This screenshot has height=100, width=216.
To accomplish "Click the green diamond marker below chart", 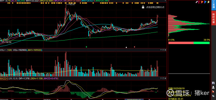I will [86, 47].
